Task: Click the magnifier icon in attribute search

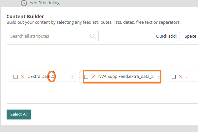Action: pyautogui.click(x=93, y=36)
